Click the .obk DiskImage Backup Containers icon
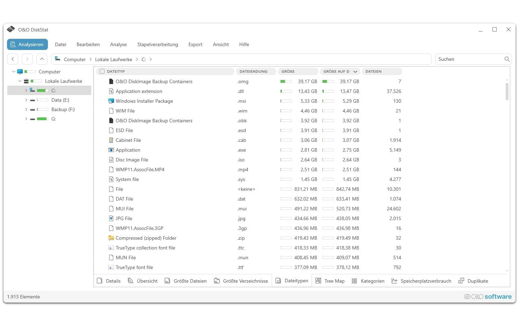519x326 pixels. tap(111, 121)
